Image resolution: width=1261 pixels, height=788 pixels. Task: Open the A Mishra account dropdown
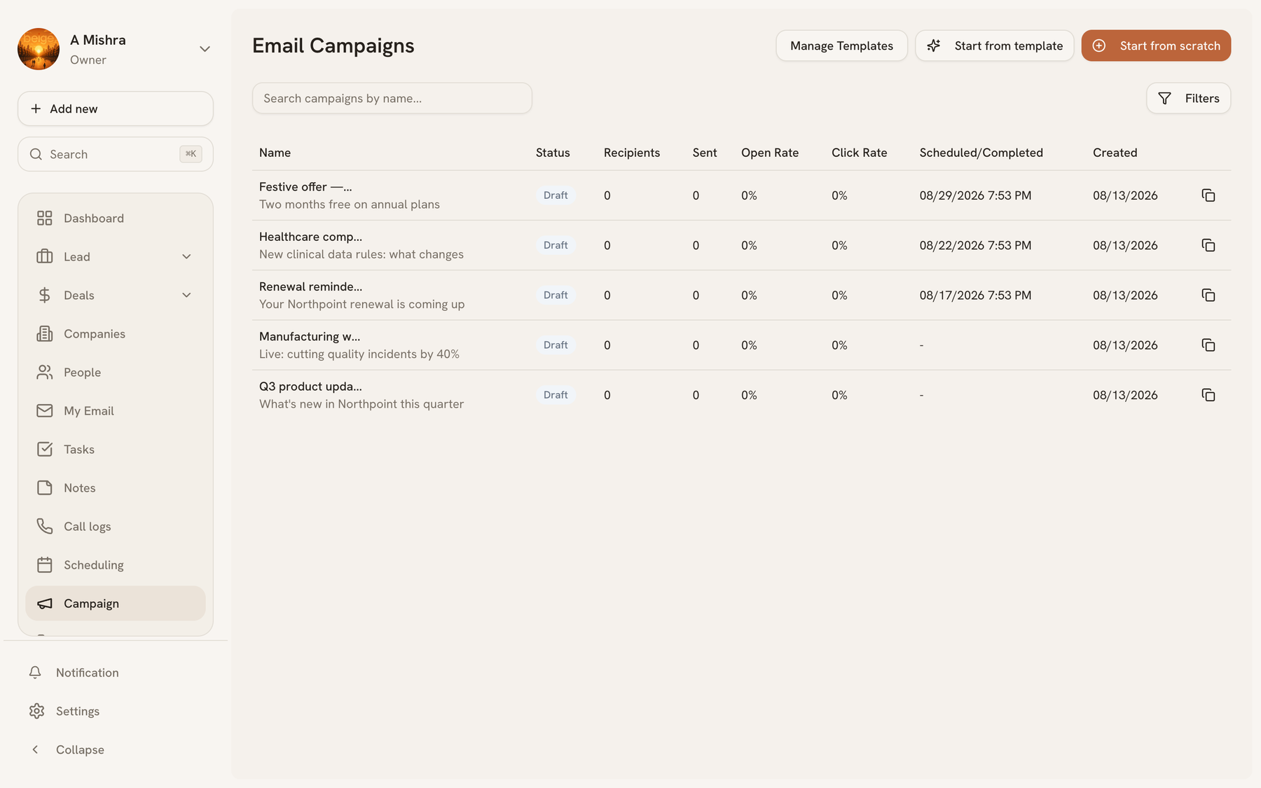click(x=205, y=49)
